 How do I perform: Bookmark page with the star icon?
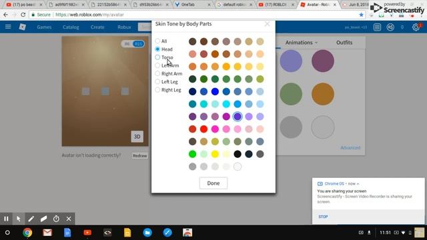pyautogui.click(x=362, y=15)
